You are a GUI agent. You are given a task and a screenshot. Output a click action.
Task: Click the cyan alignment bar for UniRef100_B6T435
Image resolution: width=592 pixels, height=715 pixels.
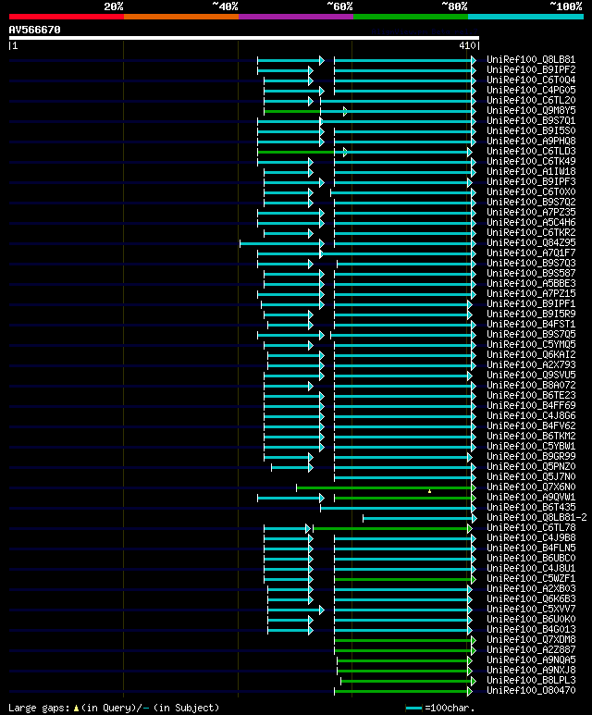[x=398, y=508]
